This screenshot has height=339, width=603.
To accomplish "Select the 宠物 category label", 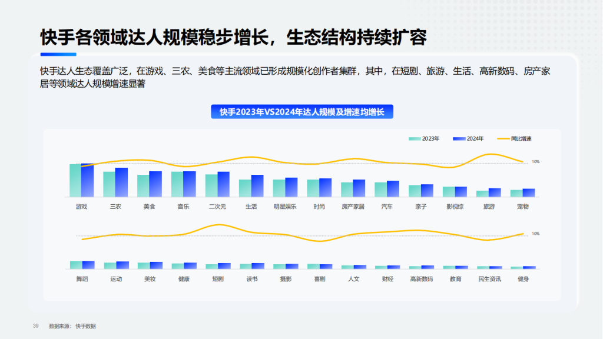I will [523, 207].
